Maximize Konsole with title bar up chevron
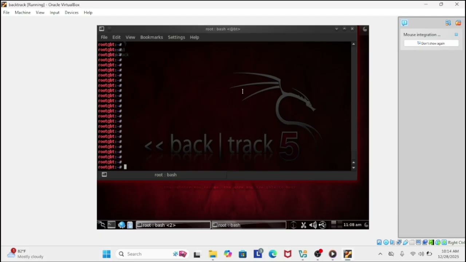 tap(344, 29)
